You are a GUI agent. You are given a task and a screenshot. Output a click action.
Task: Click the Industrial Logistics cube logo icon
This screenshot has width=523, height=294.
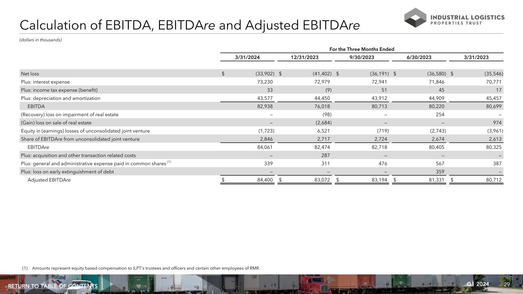pyautogui.click(x=415, y=18)
